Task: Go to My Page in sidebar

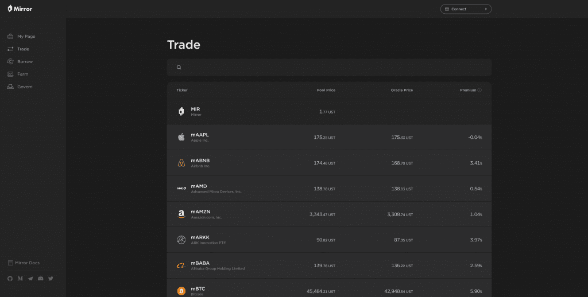Action: point(21,36)
